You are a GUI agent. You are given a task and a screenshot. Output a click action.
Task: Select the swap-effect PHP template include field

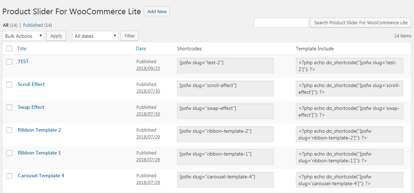coord(349,111)
